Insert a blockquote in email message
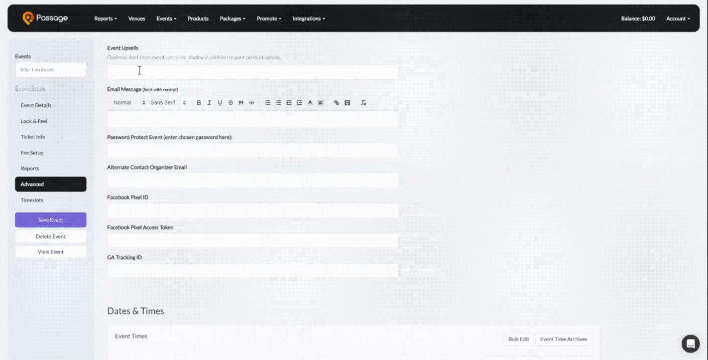This screenshot has height=360, width=708. (241, 103)
